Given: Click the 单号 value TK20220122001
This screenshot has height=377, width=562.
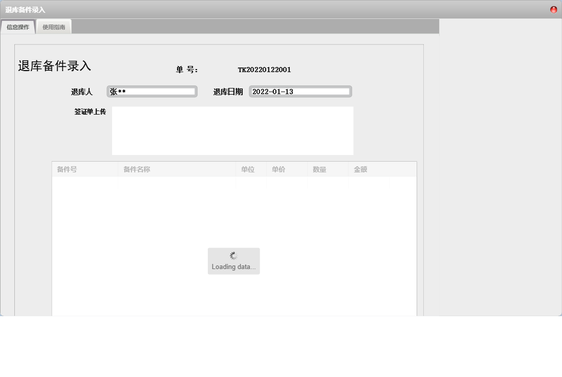Looking at the screenshot, I should point(265,70).
